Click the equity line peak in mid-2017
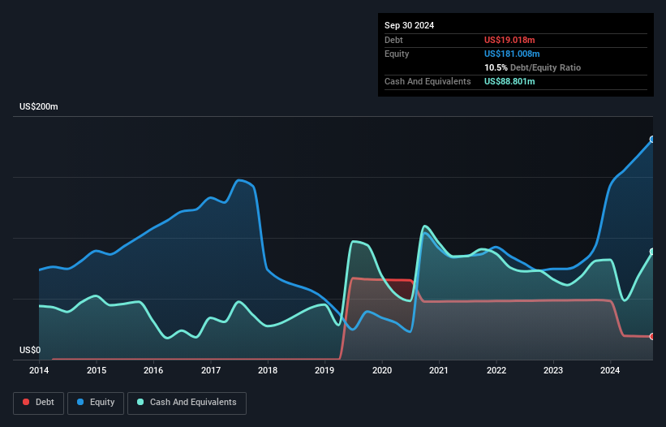The height and width of the screenshot is (427, 666). (x=240, y=180)
